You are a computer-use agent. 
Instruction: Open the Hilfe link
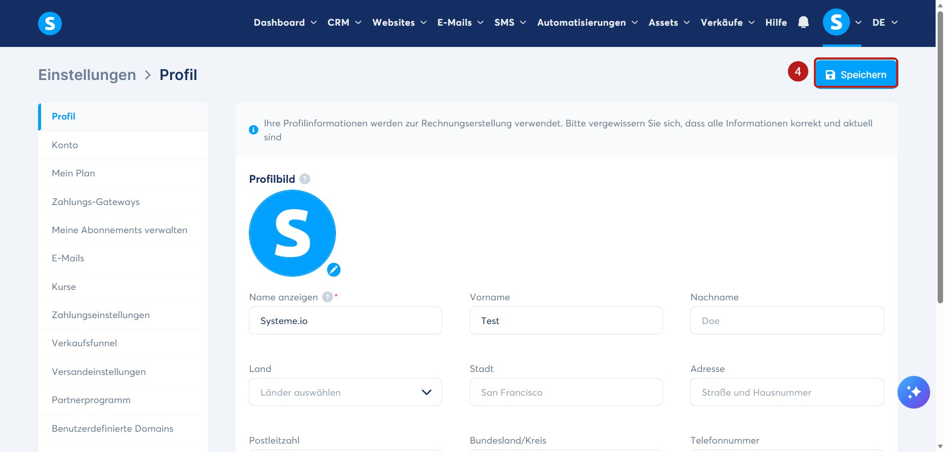(776, 22)
